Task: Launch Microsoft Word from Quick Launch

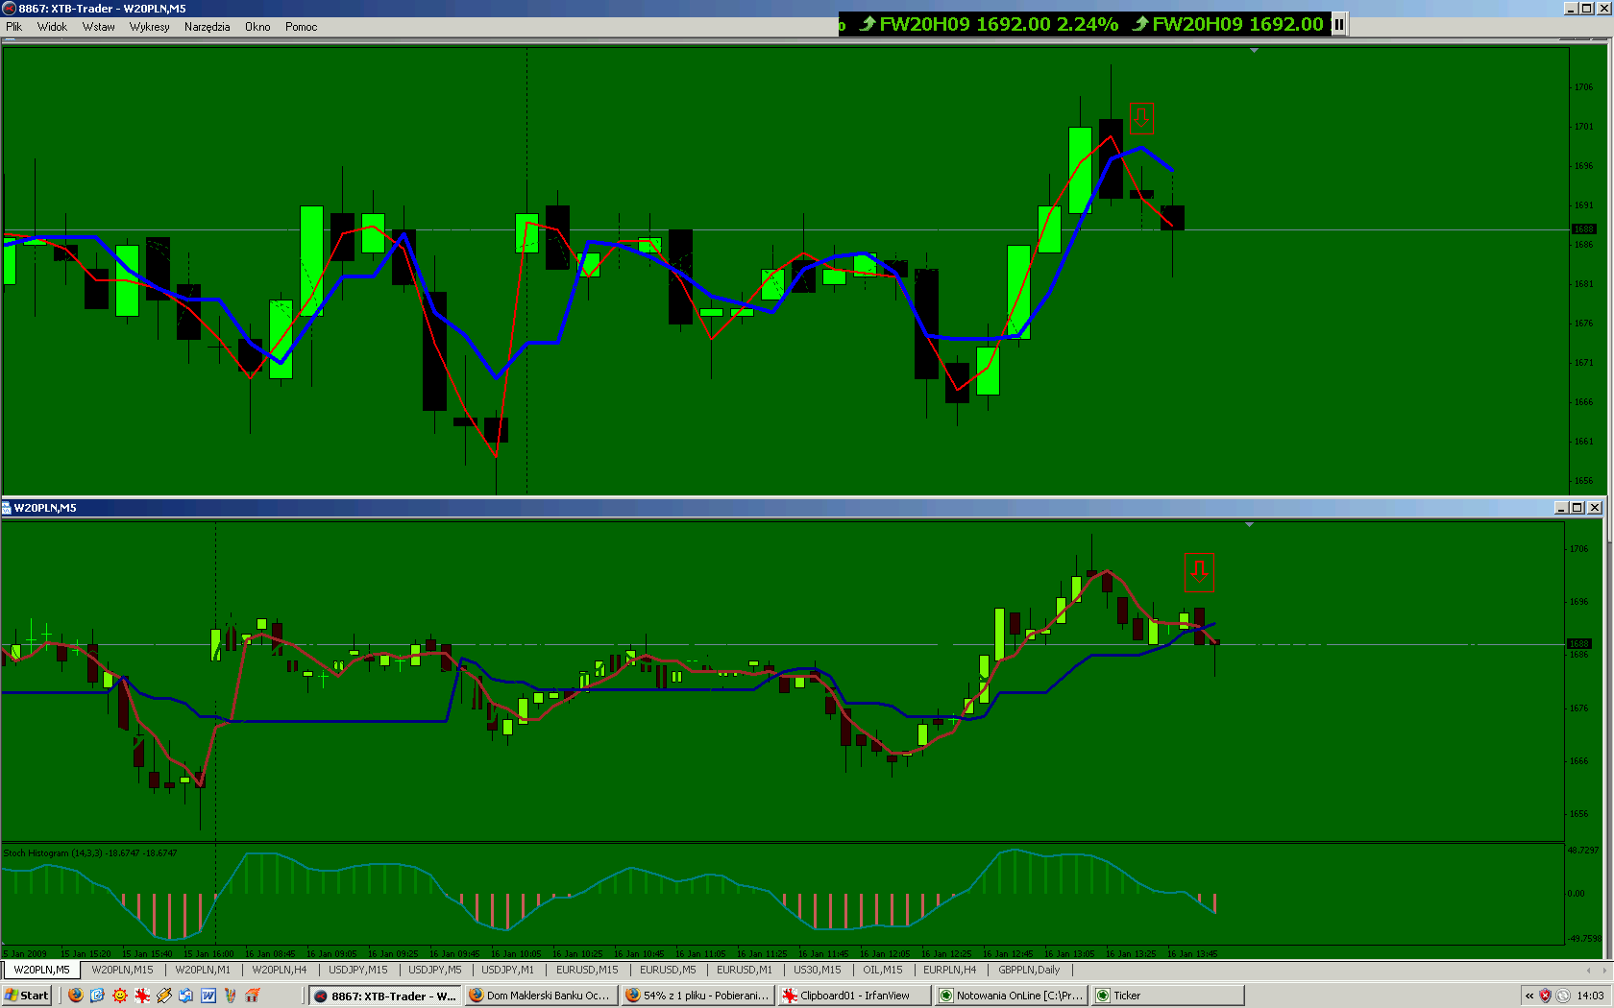Action: click(208, 996)
